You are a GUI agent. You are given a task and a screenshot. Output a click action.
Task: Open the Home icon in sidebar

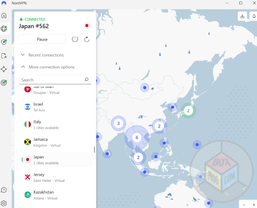pyautogui.click(x=4, y=16)
